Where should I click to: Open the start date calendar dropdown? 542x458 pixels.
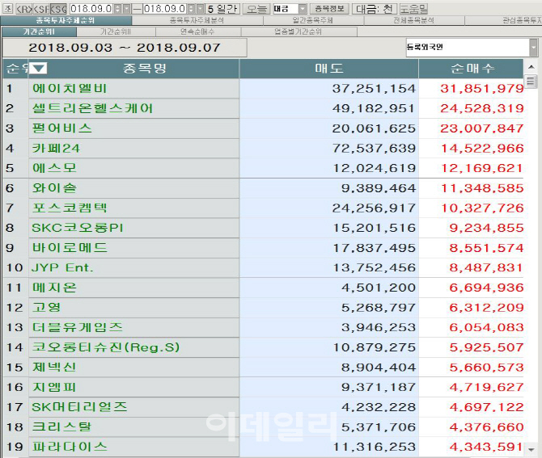tap(127, 9)
